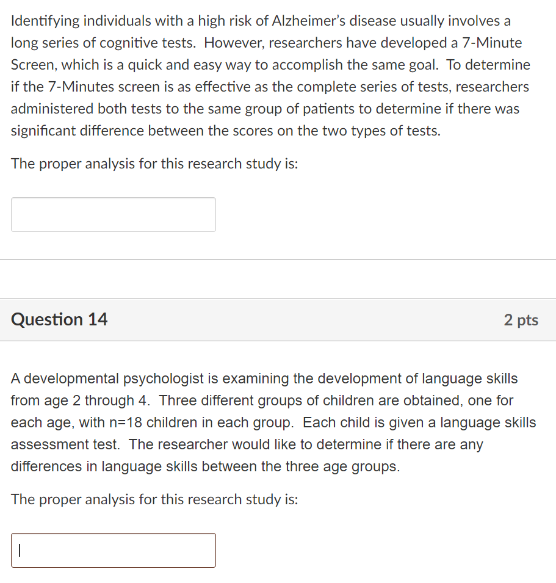This screenshot has width=556, height=583.
Task: Click the 2 pts label
Action: pos(522,319)
